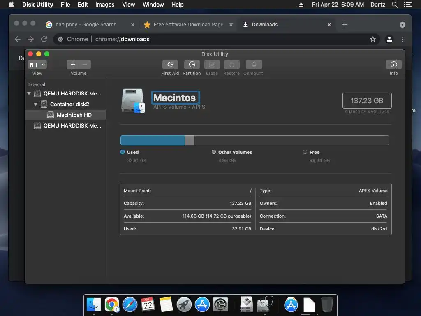Image resolution: width=421 pixels, height=316 pixels.
Task: Click Chrome's forward arrow
Action: pos(31,39)
